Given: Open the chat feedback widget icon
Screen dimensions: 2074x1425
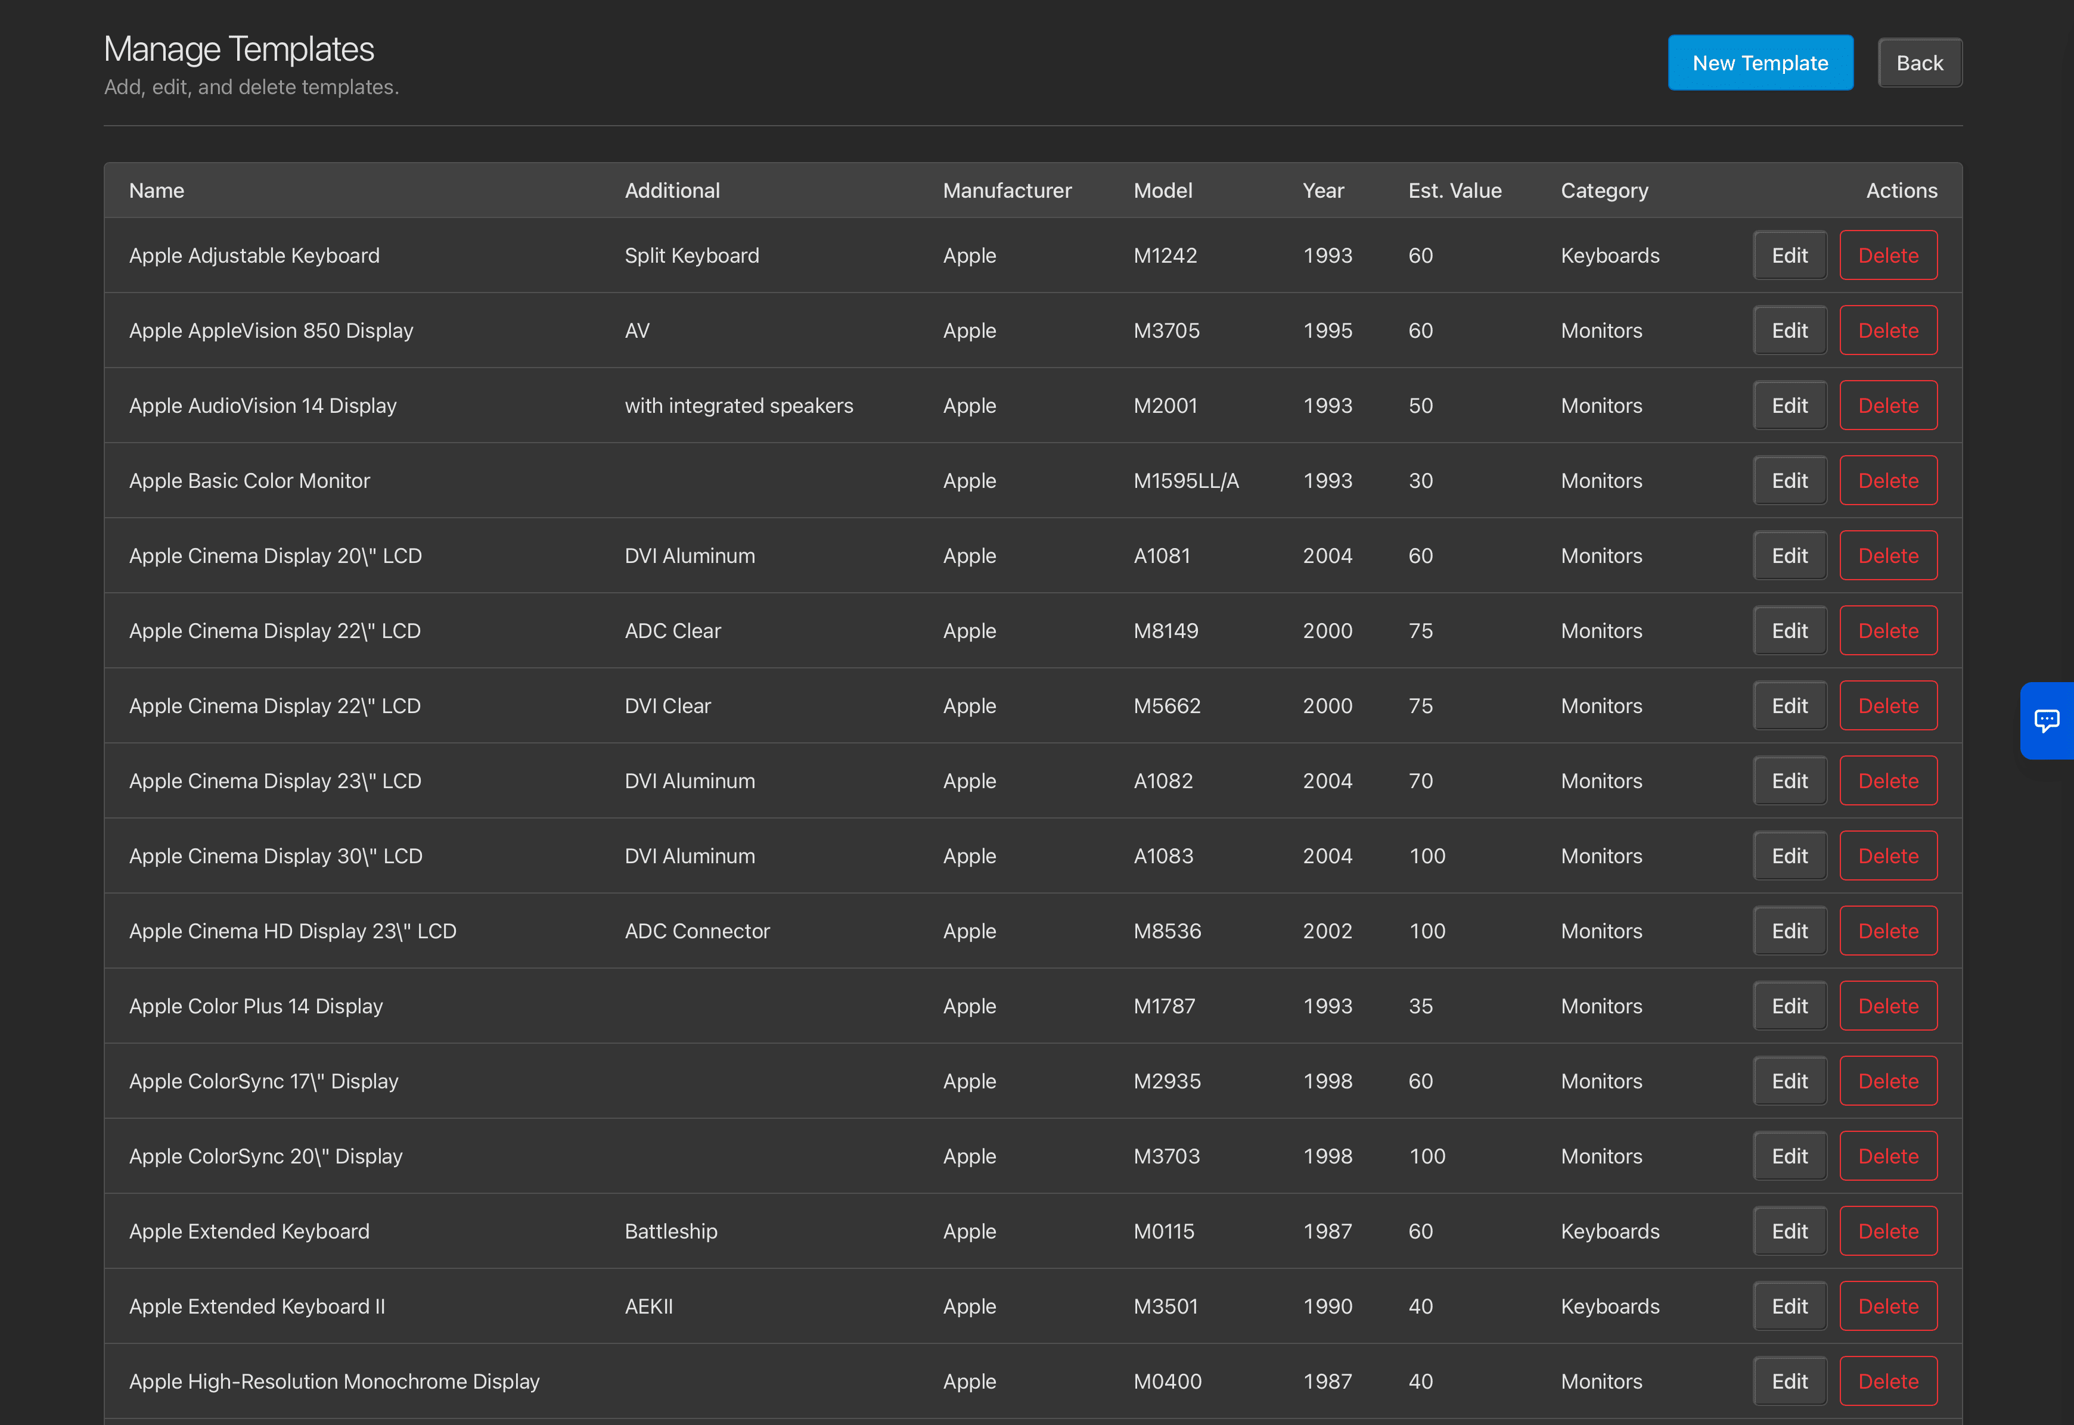Looking at the screenshot, I should (x=2047, y=720).
